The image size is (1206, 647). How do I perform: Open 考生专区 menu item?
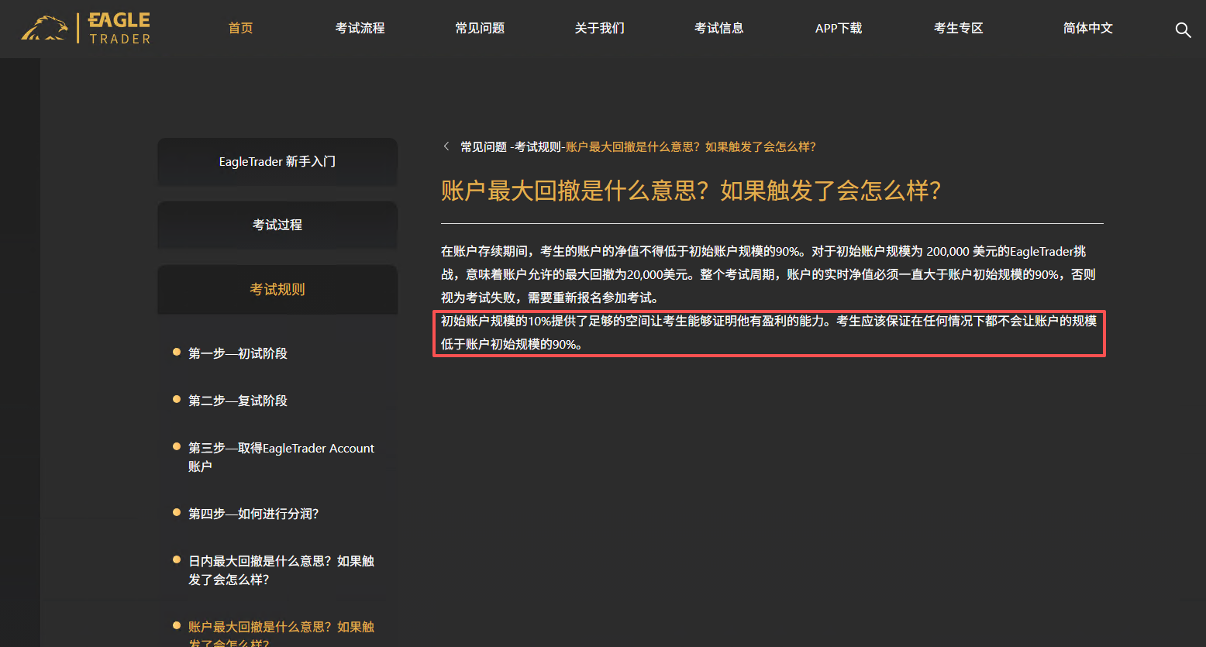pos(958,28)
